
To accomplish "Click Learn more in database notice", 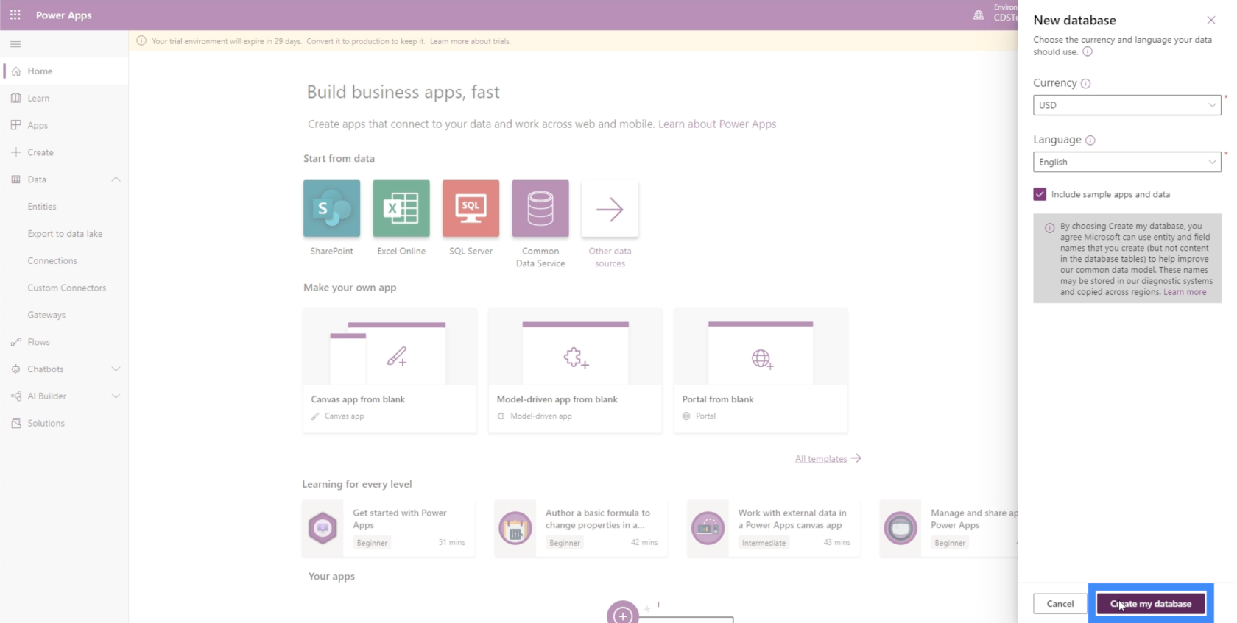I will point(1185,292).
